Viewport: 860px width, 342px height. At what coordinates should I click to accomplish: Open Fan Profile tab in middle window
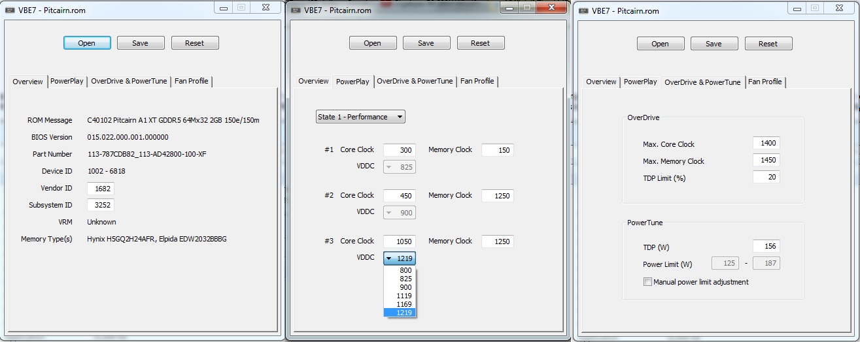pos(477,82)
